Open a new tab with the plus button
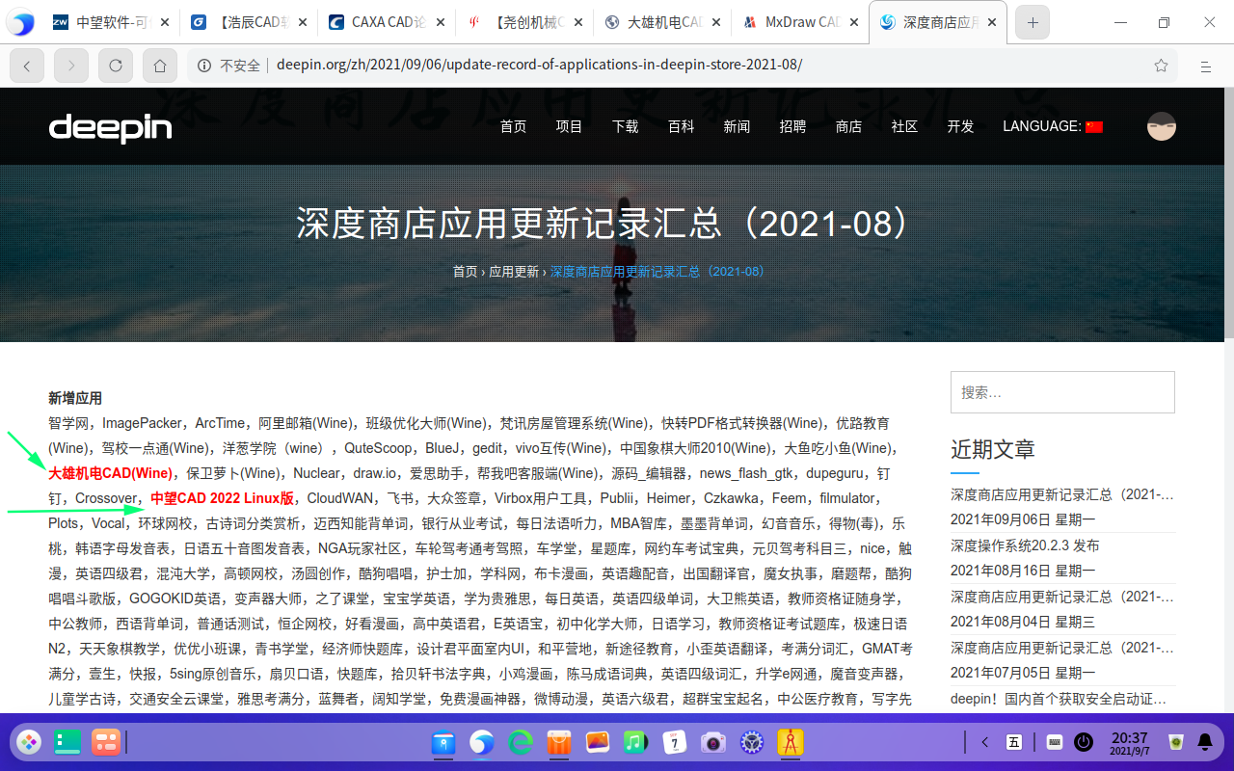 [x=1033, y=22]
